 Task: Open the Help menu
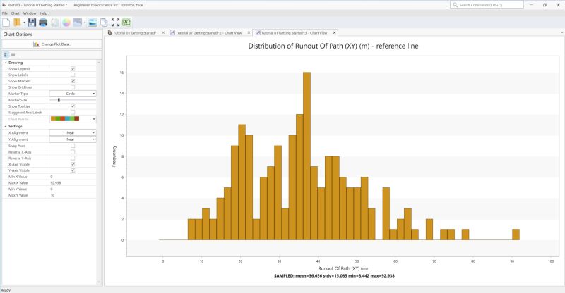pyautogui.click(x=44, y=13)
